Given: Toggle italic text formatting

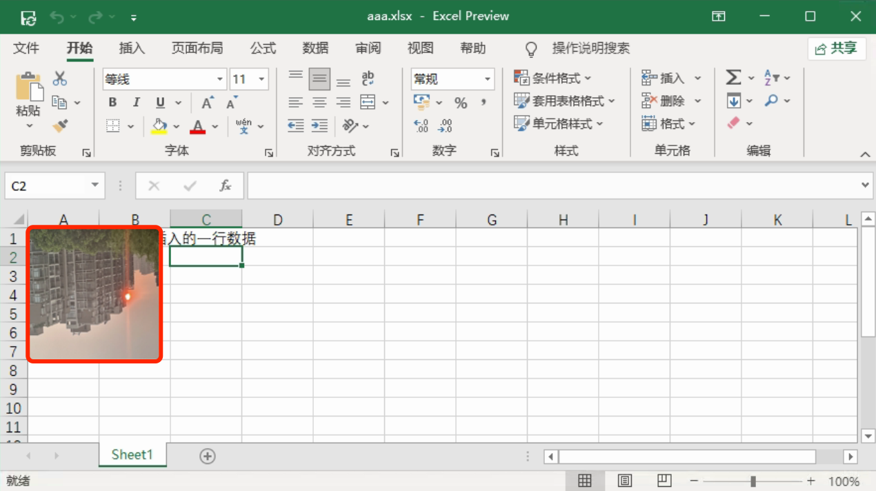Looking at the screenshot, I should point(136,103).
